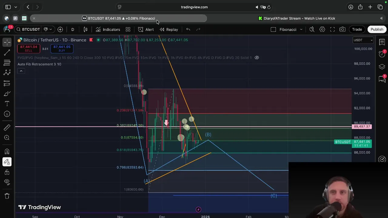Select the BTCUSDT Fibonacci browser tab
Viewport: 388px width, 218px height.
119,18
